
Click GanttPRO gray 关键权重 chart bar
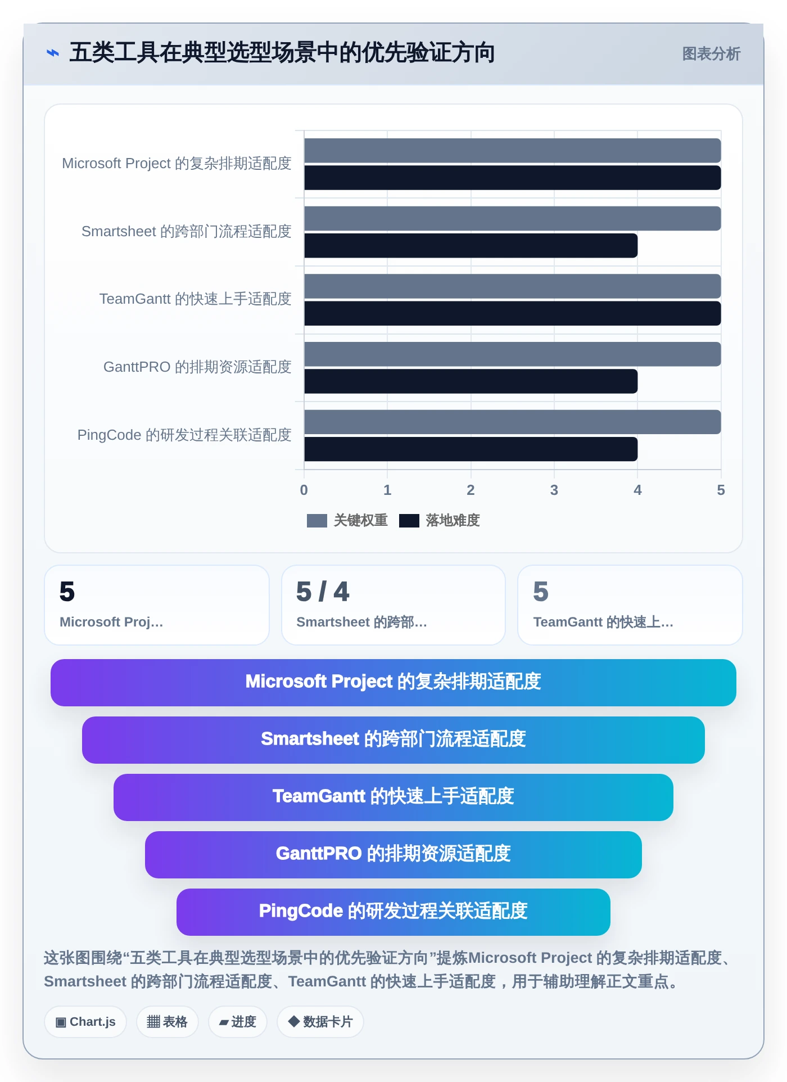[513, 354]
